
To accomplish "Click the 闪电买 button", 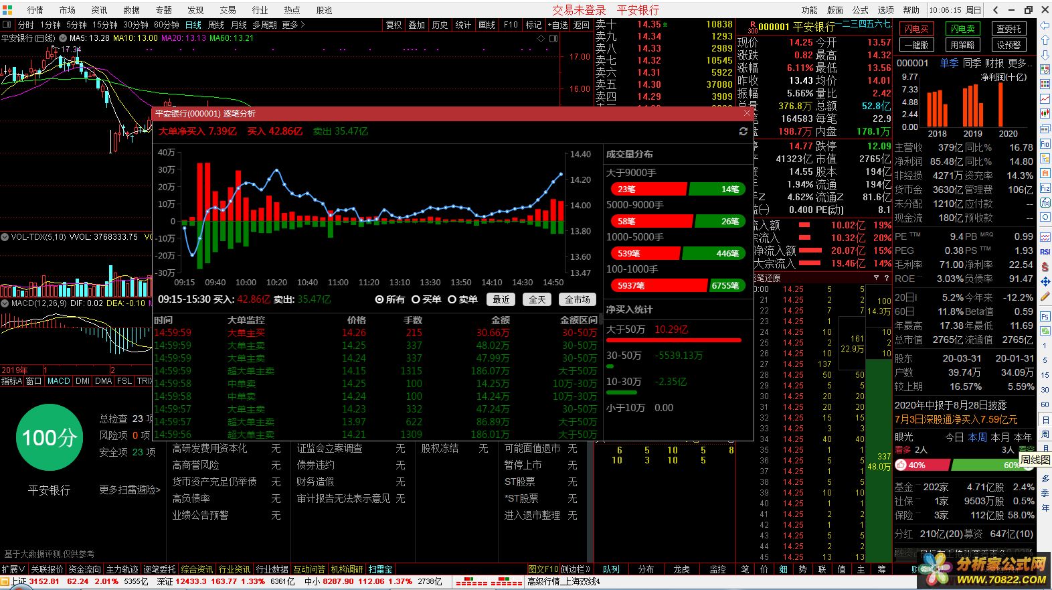I will pyautogui.click(x=916, y=29).
